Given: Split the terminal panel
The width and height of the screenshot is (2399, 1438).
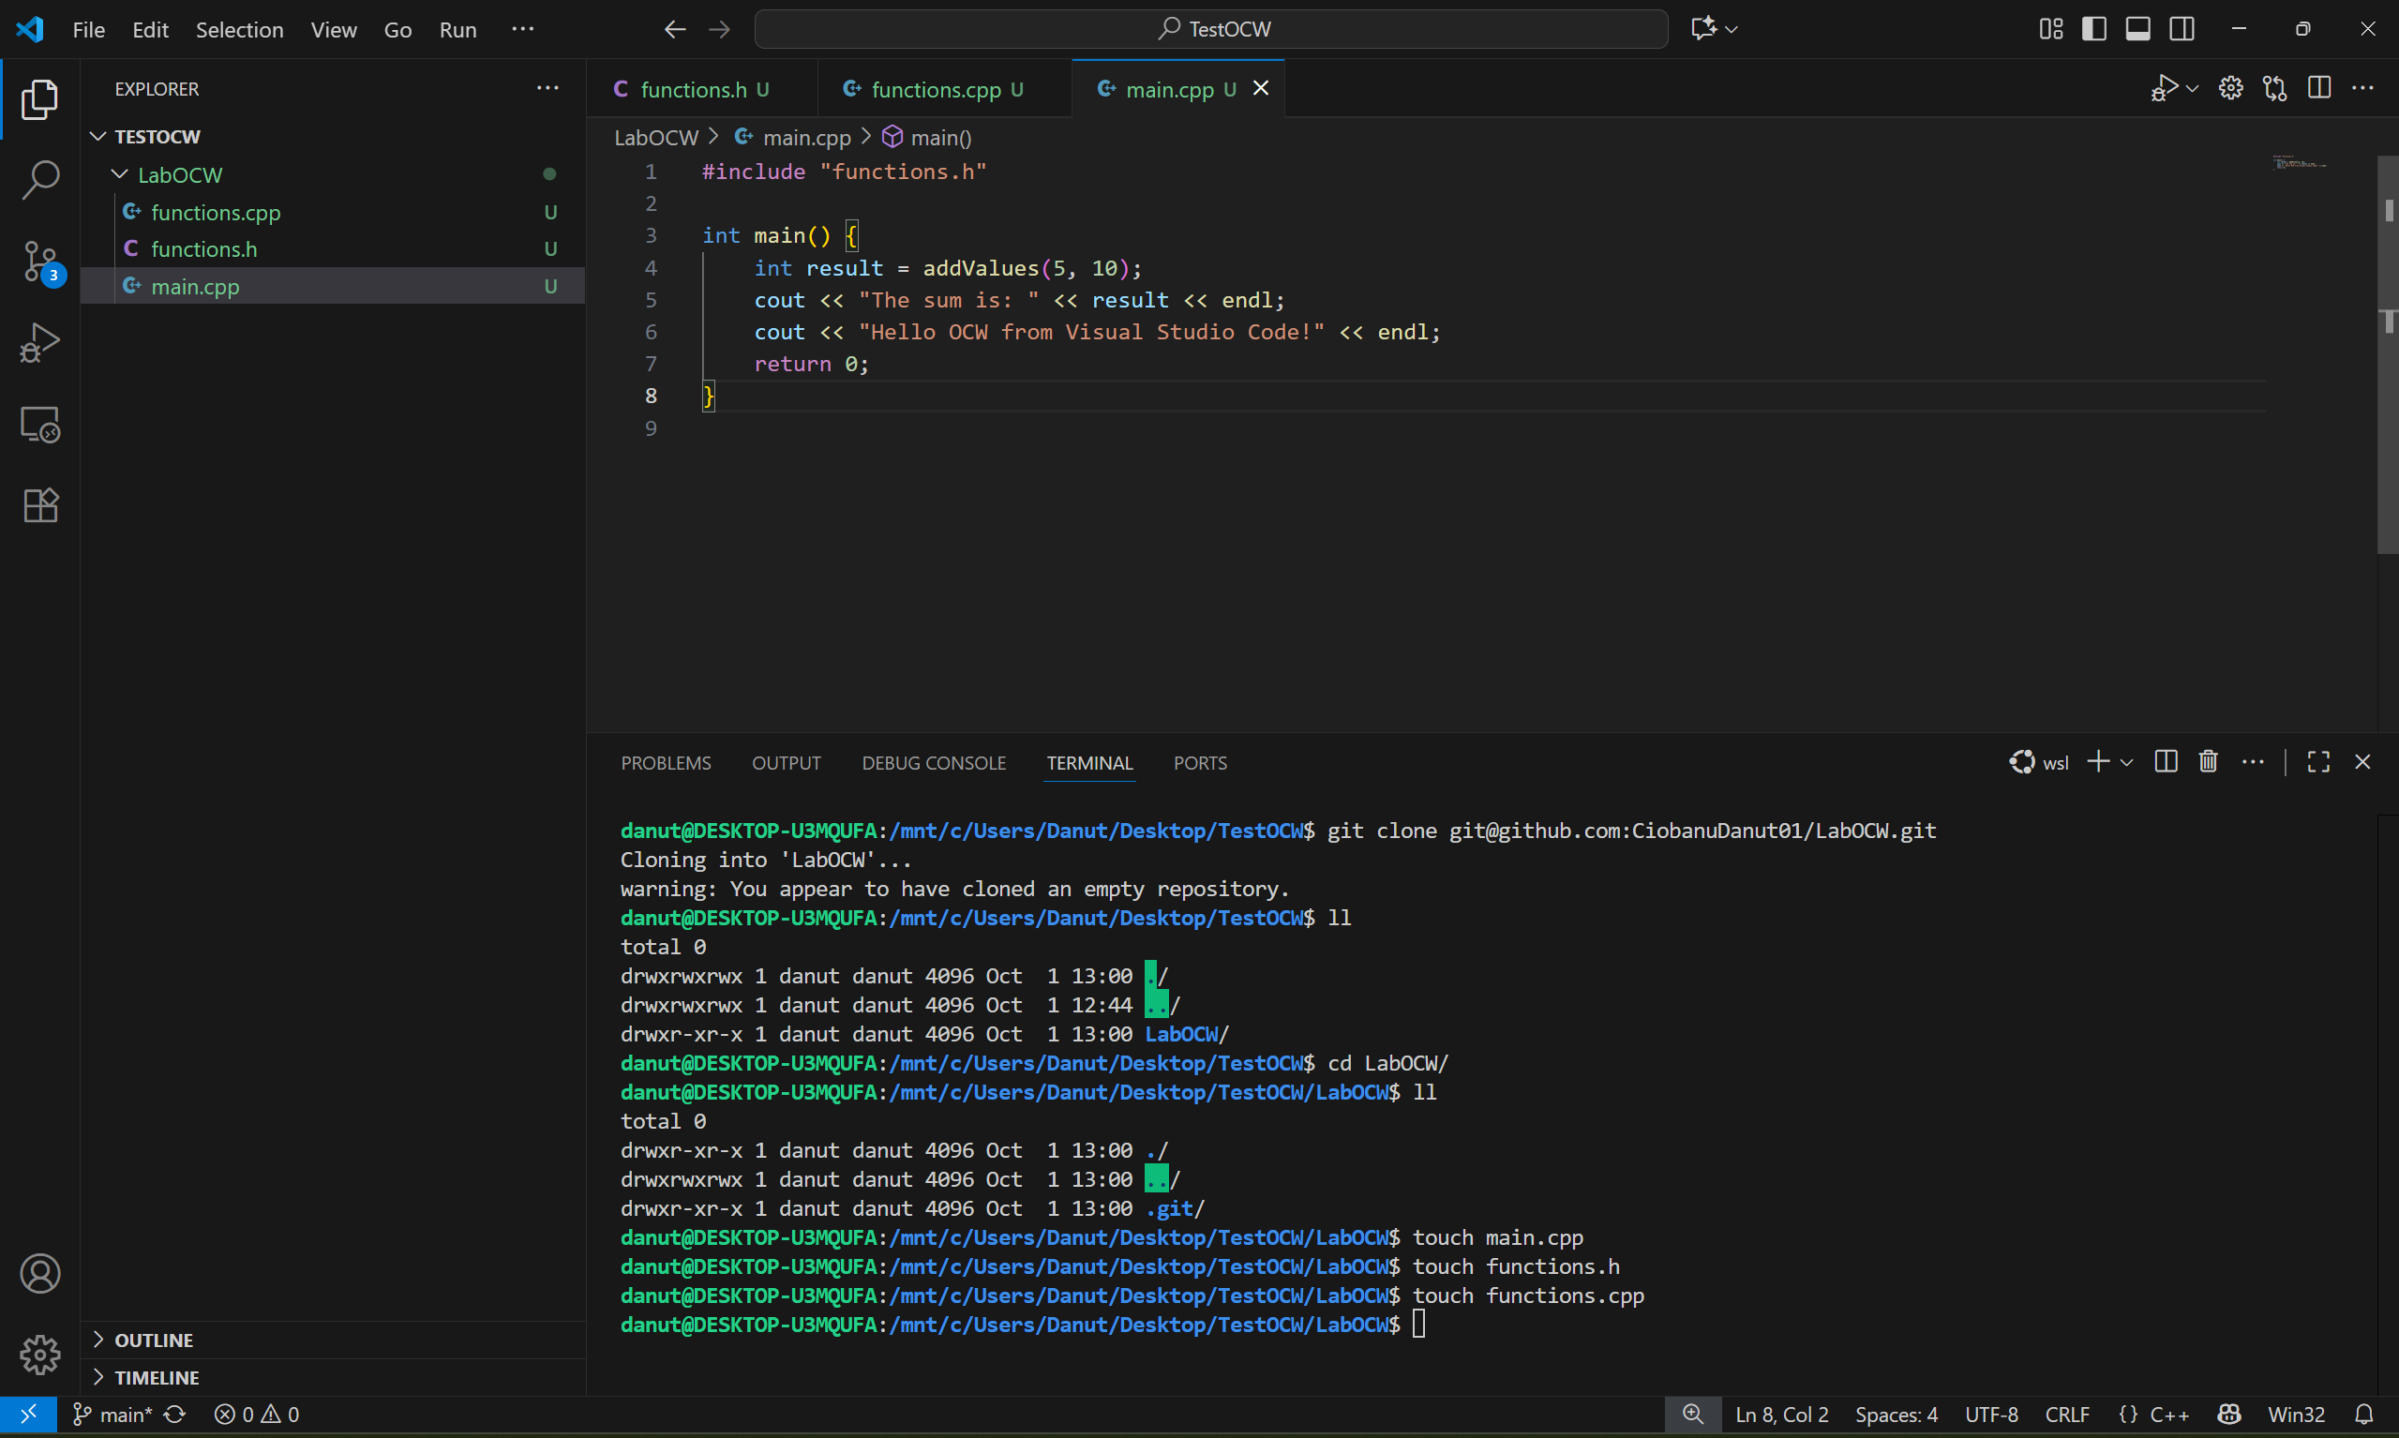Looking at the screenshot, I should point(2166,761).
